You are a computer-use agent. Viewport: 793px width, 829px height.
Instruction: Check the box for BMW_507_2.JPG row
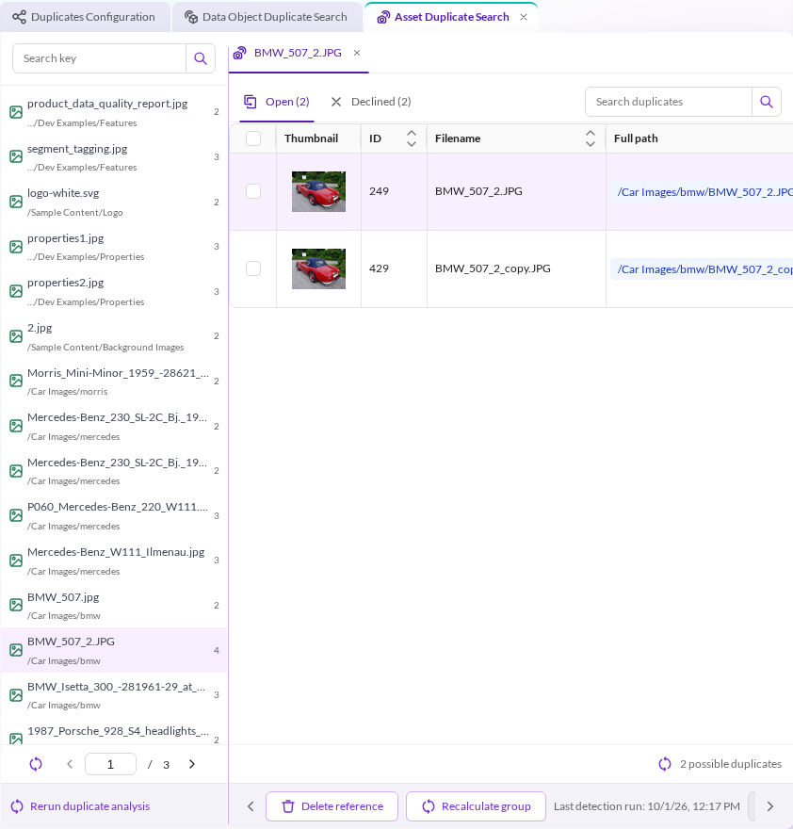point(253,191)
